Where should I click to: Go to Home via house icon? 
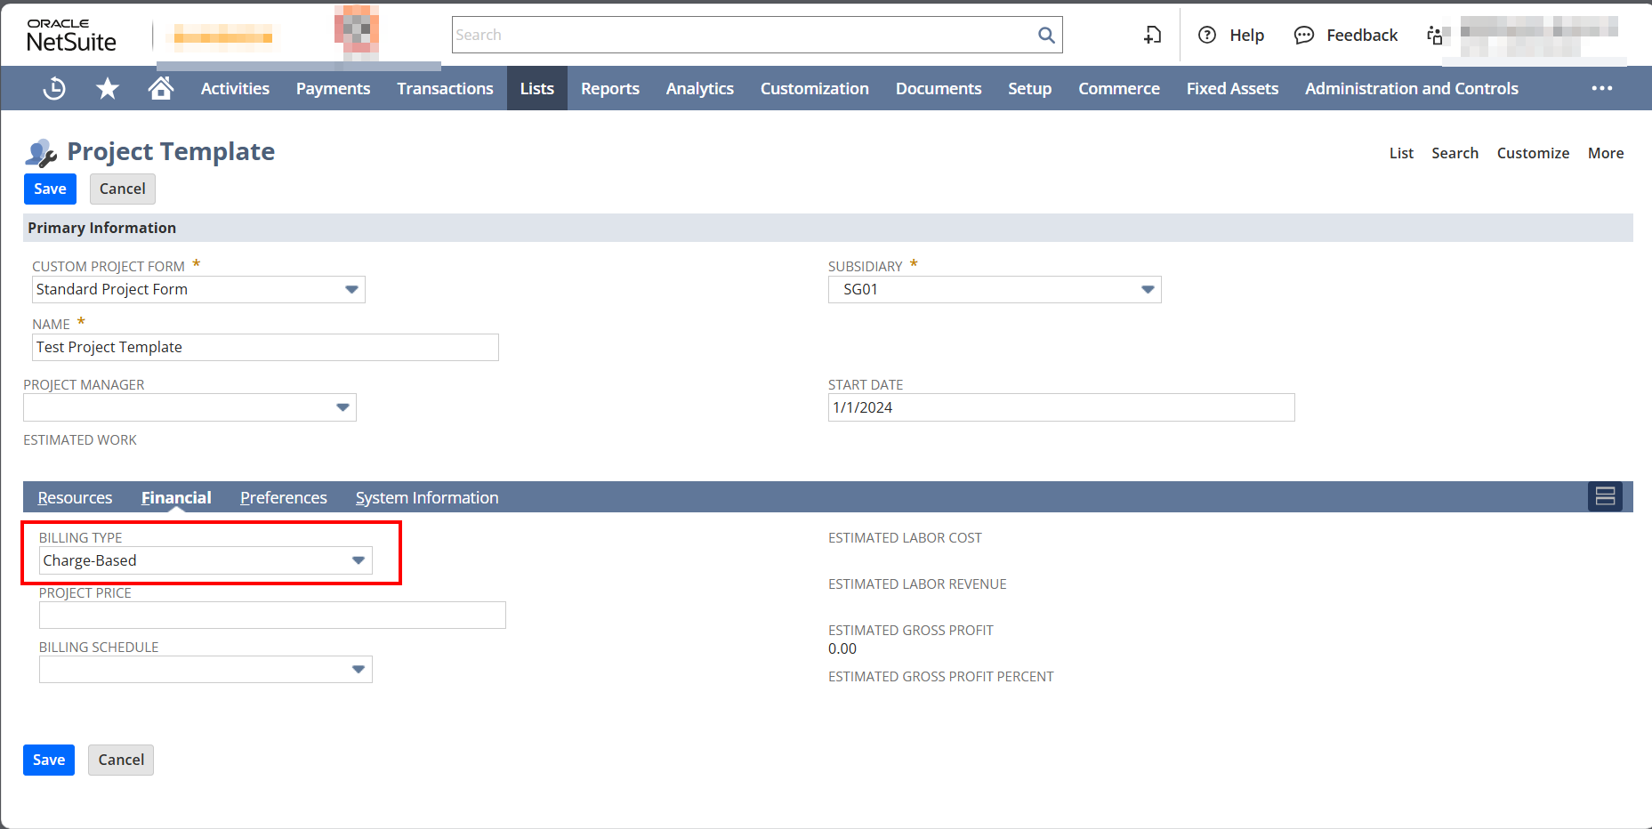point(161,88)
